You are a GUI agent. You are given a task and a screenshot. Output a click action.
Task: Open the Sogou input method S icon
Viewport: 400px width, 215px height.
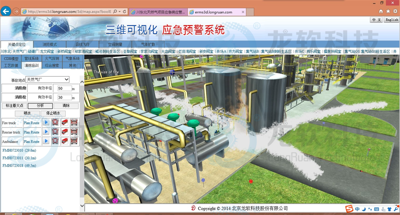(x=349, y=209)
